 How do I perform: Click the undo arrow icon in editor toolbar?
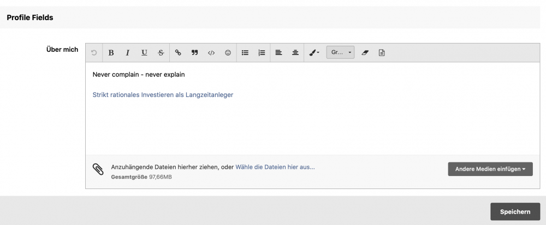[x=94, y=53]
